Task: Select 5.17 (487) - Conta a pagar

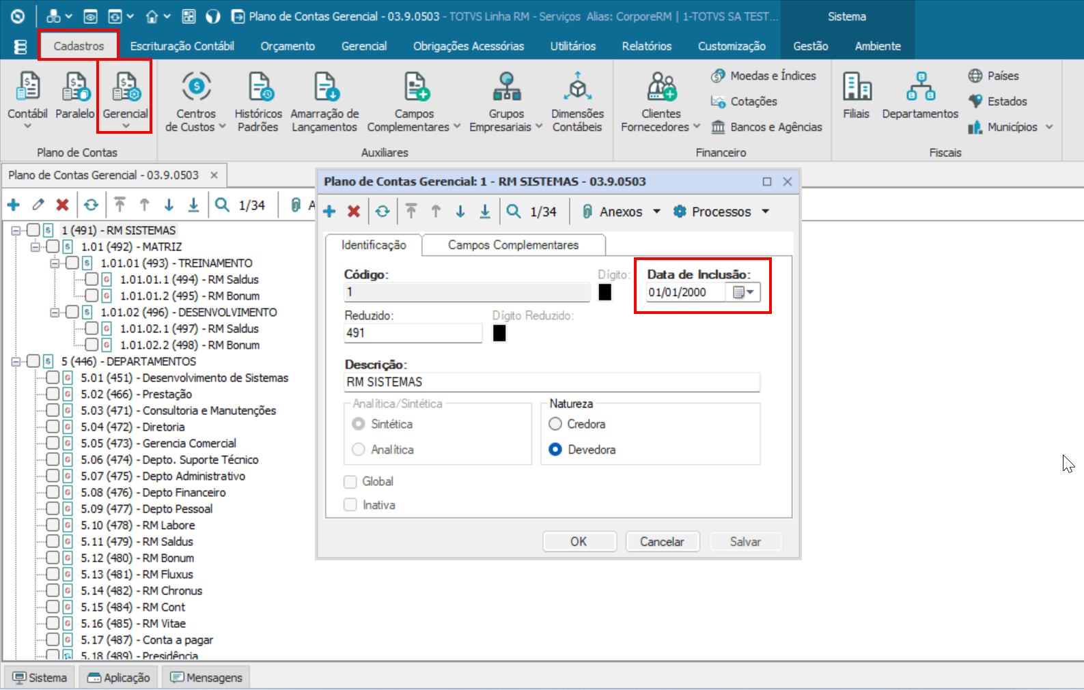Action: 147,639
